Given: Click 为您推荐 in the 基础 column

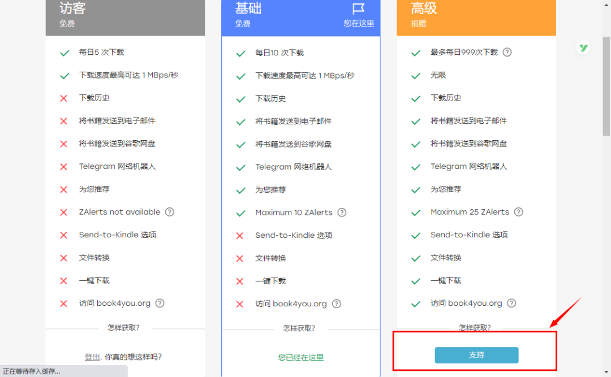Looking at the screenshot, I should (x=270, y=190).
